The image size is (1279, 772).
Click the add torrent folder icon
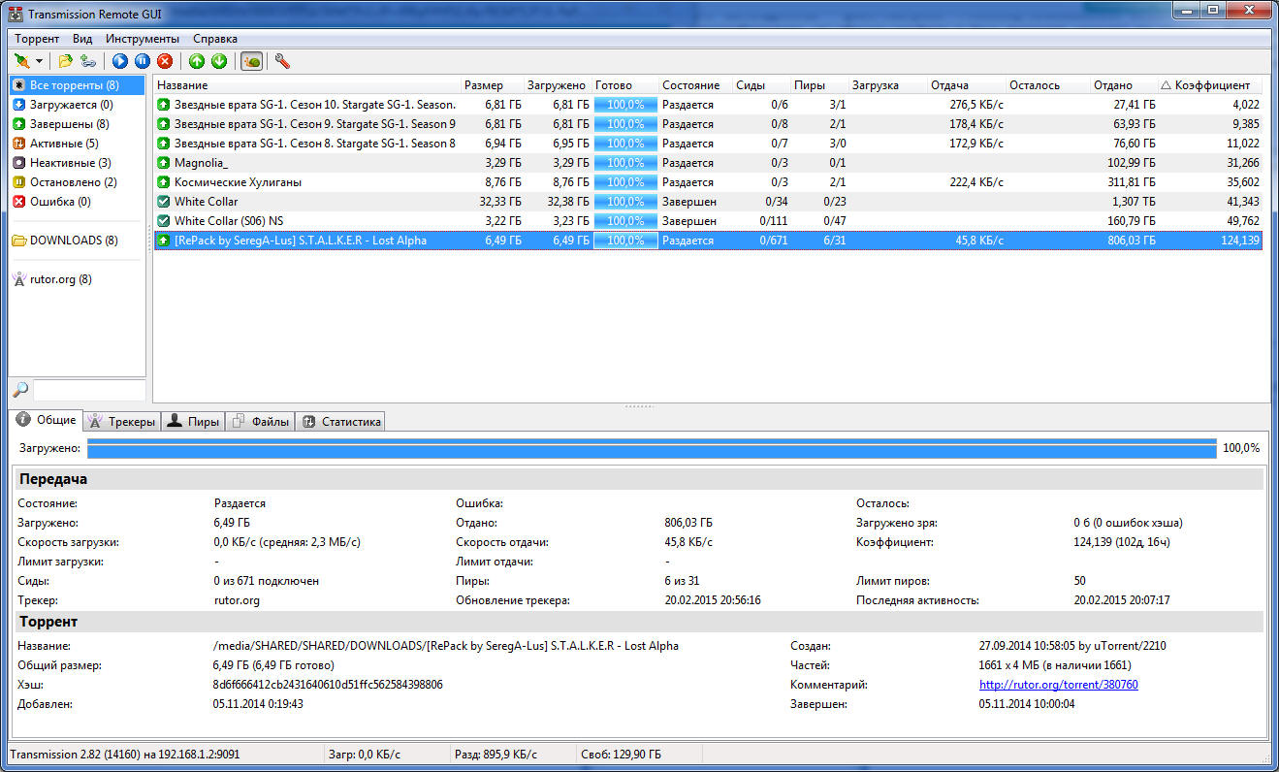(x=65, y=61)
